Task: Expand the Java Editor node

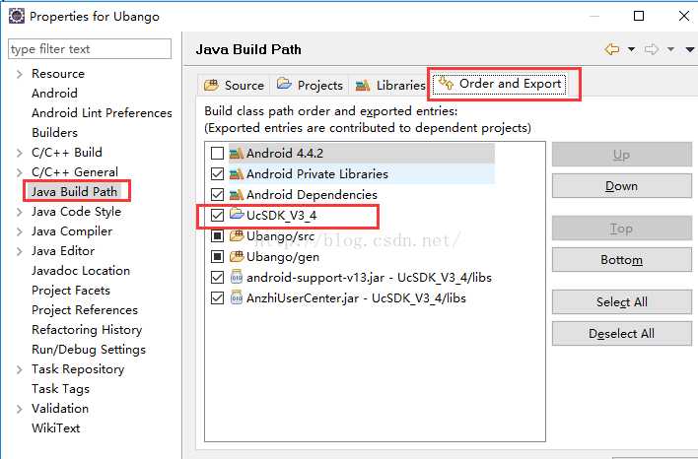Action: tap(19, 251)
